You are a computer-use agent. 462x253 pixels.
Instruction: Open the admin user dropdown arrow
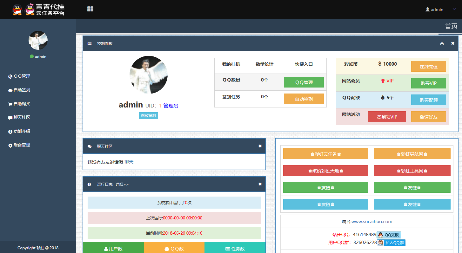coord(454,9)
